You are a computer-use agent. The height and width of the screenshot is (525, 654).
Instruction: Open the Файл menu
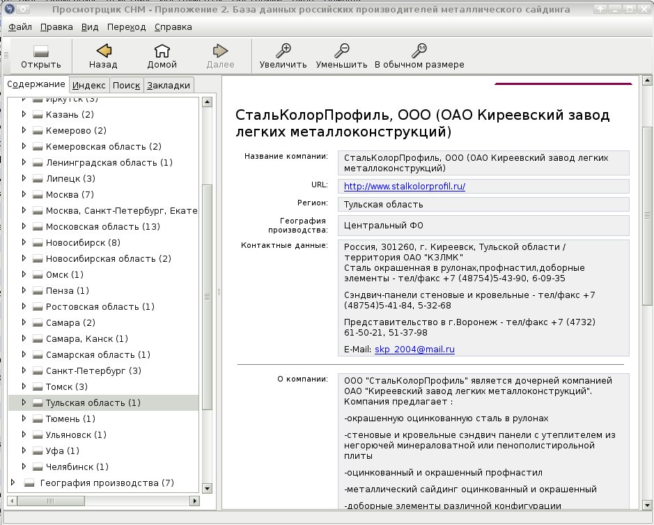pos(20,27)
